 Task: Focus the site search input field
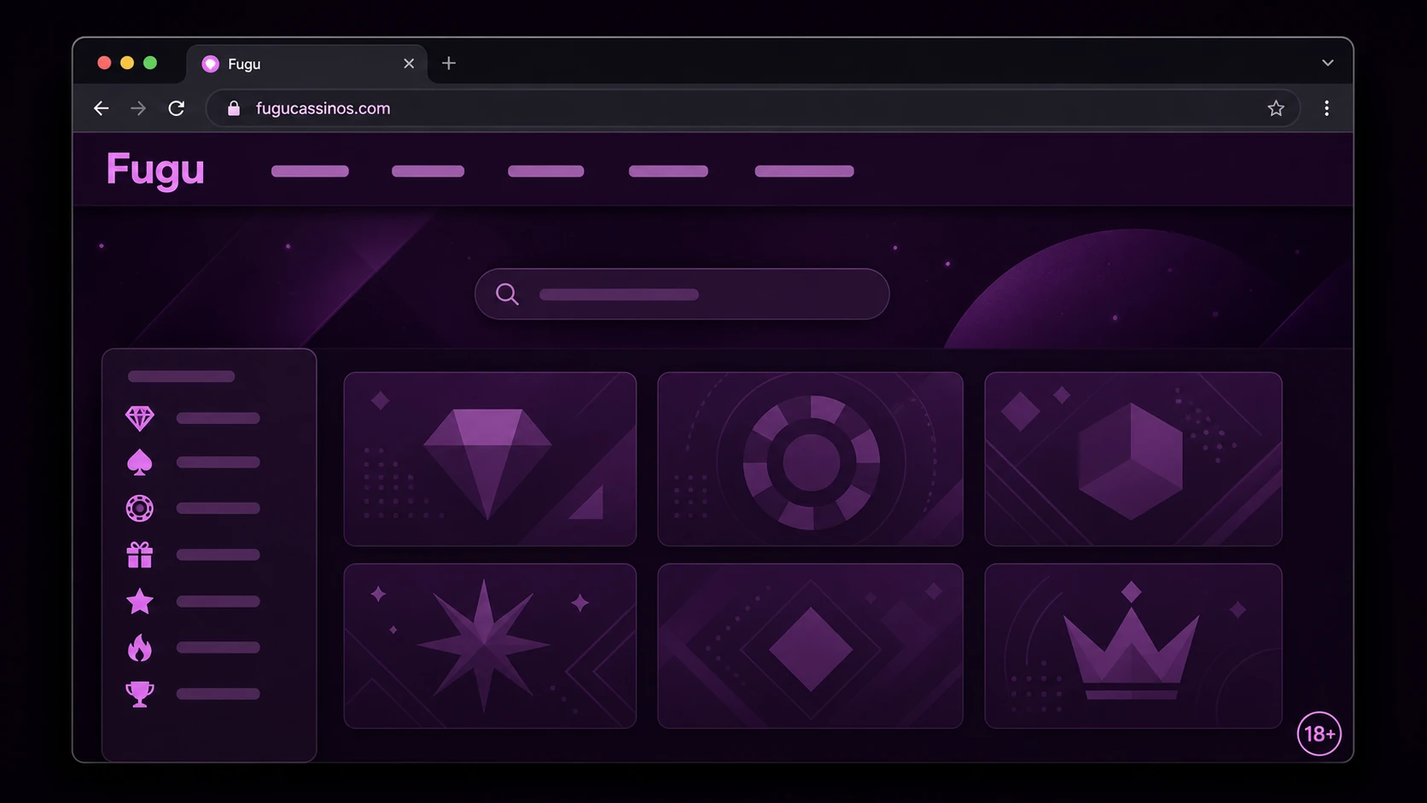tap(682, 294)
